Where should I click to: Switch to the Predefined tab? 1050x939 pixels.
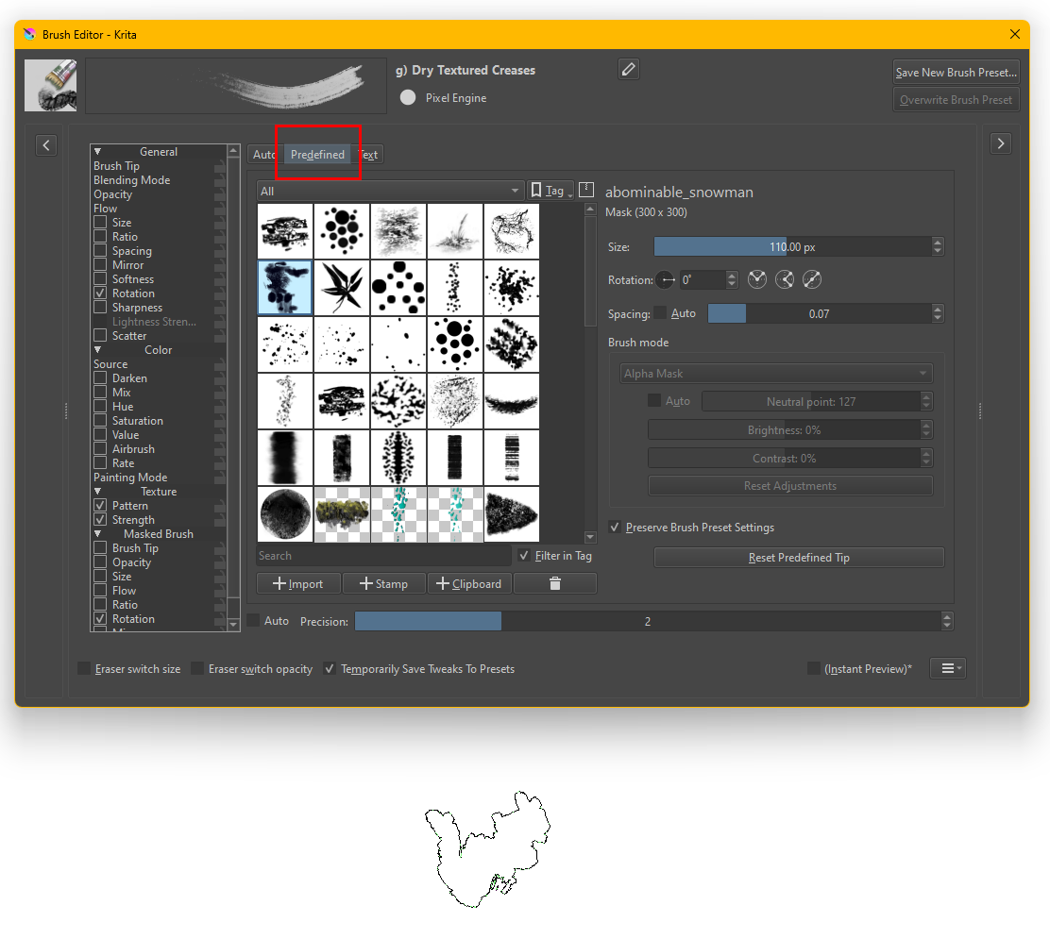tap(317, 155)
